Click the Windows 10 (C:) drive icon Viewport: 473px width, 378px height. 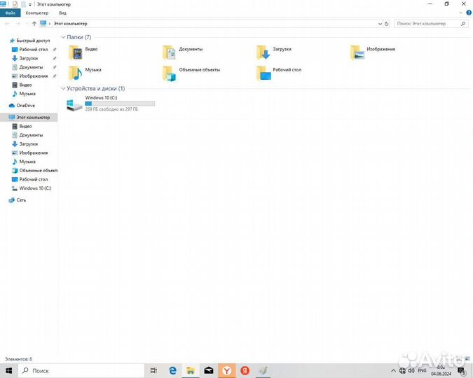point(74,104)
